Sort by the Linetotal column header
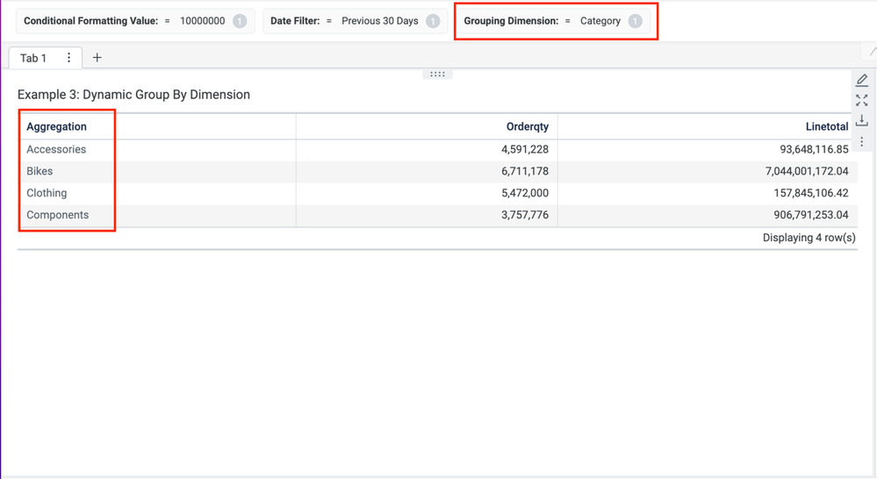 [826, 126]
